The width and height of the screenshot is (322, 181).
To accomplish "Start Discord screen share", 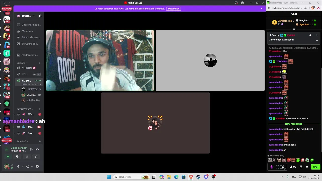I will (17, 156).
